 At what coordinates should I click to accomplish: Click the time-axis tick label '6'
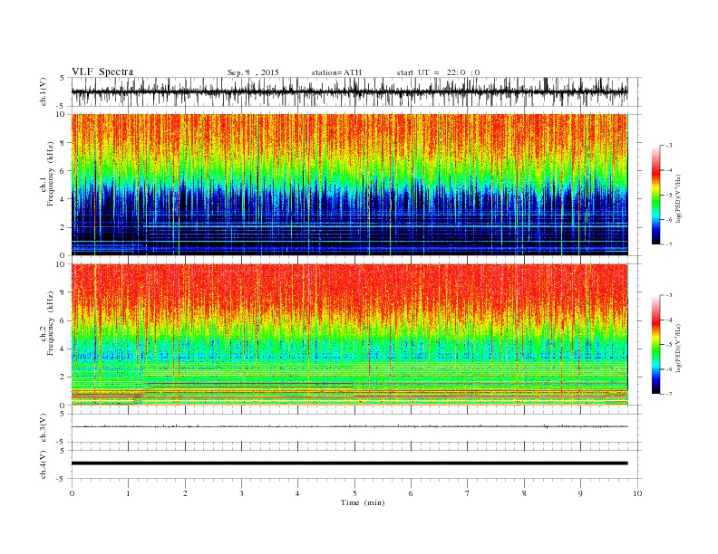point(411,493)
